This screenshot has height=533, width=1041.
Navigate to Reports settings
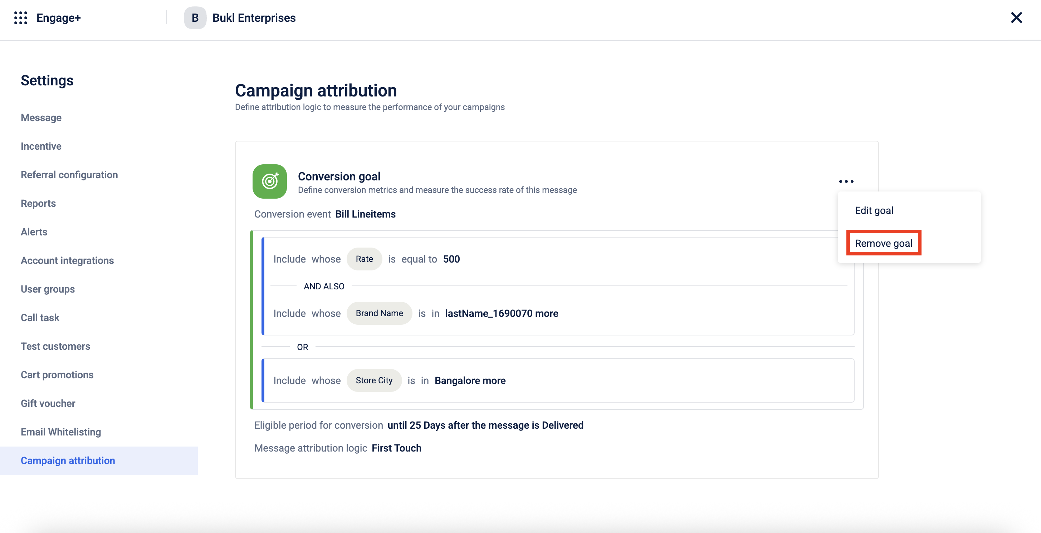[38, 203]
